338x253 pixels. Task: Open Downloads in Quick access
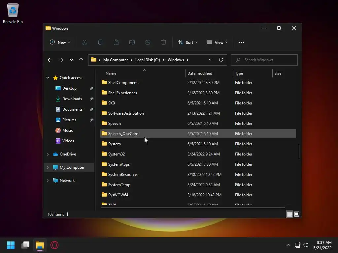click(x=72, y=99)
